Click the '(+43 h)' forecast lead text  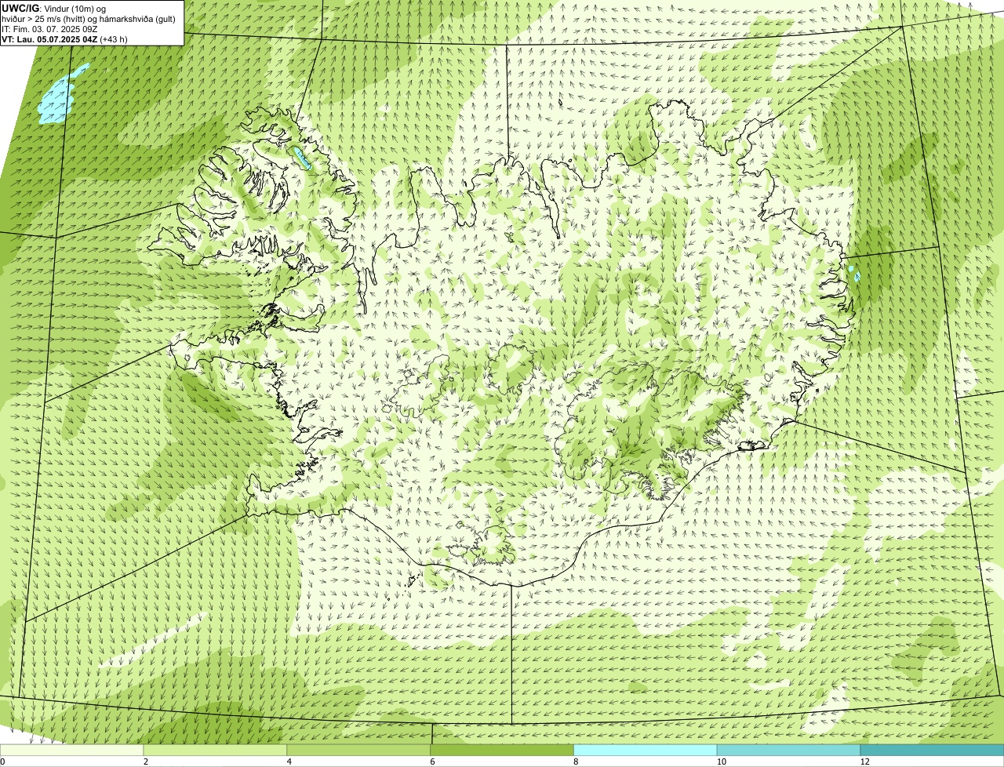114,38
